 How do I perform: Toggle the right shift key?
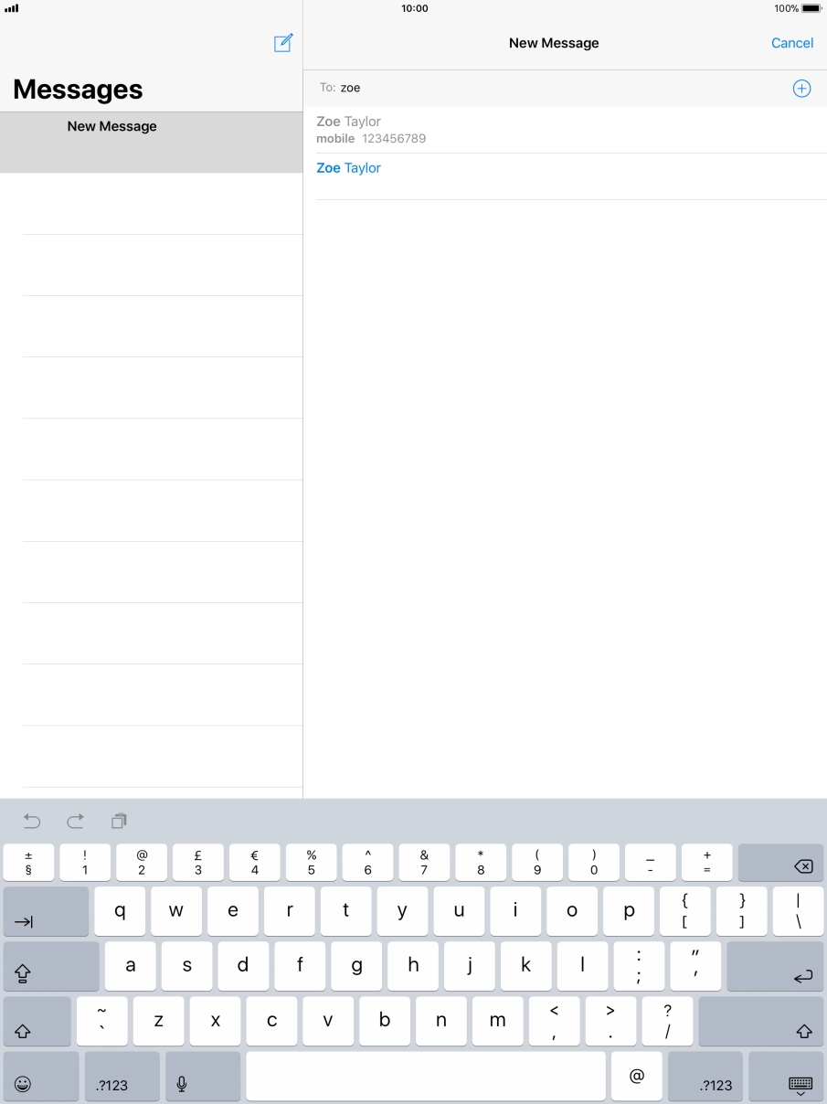(x=760, y=1022)
